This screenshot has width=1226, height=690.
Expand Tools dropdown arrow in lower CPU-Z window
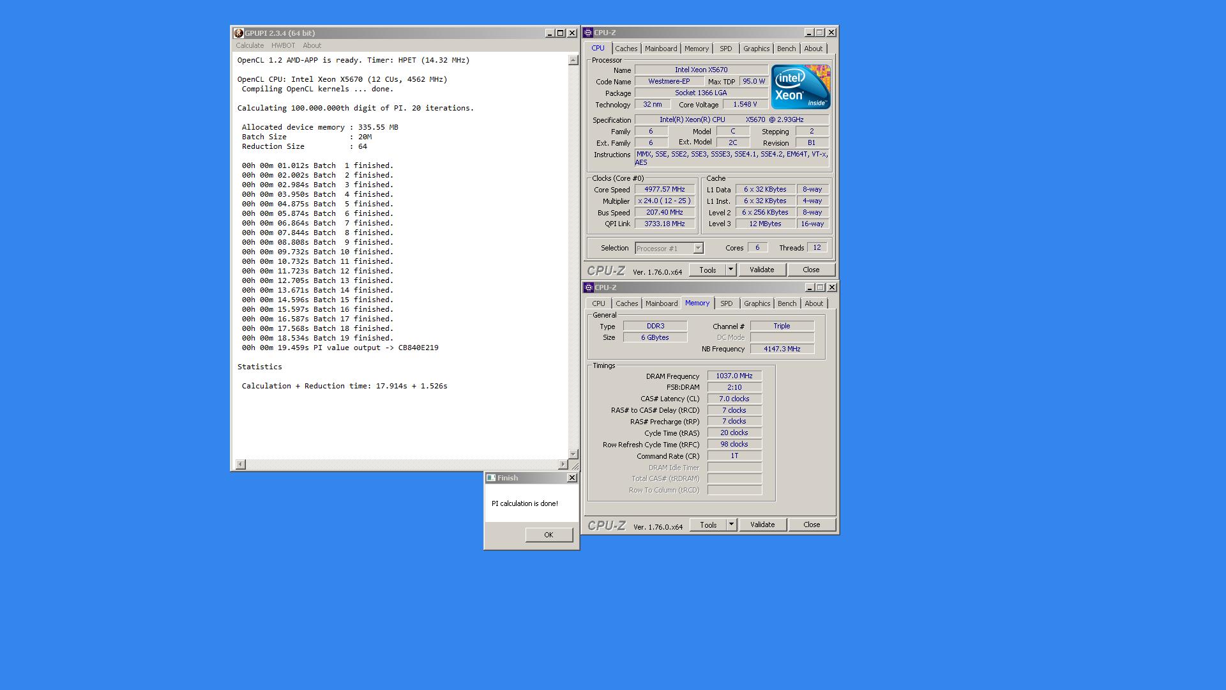tap(731, 525)
